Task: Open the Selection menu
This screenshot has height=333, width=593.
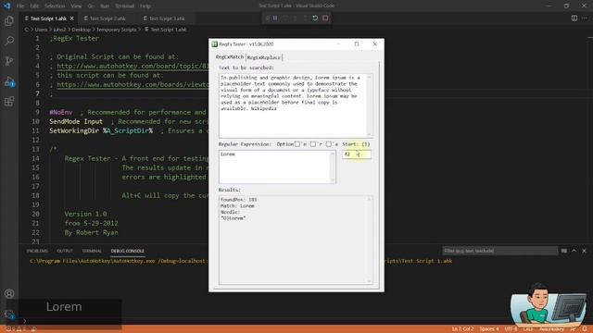Action: 55,6
